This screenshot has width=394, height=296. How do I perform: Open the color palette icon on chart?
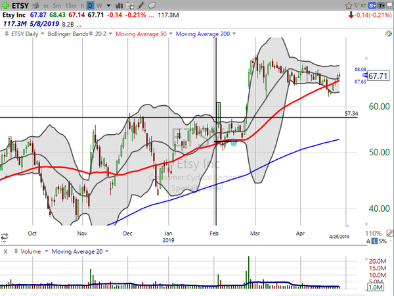pos(388,34)
